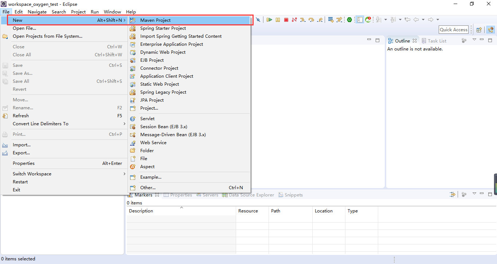Expand the Switch Workspace submenu
This screenshot has width=497, height=264.
click(x=64, y=174)
